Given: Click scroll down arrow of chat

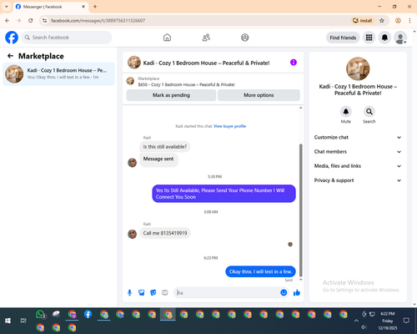Looking at the screenshot, I should 300,280.
